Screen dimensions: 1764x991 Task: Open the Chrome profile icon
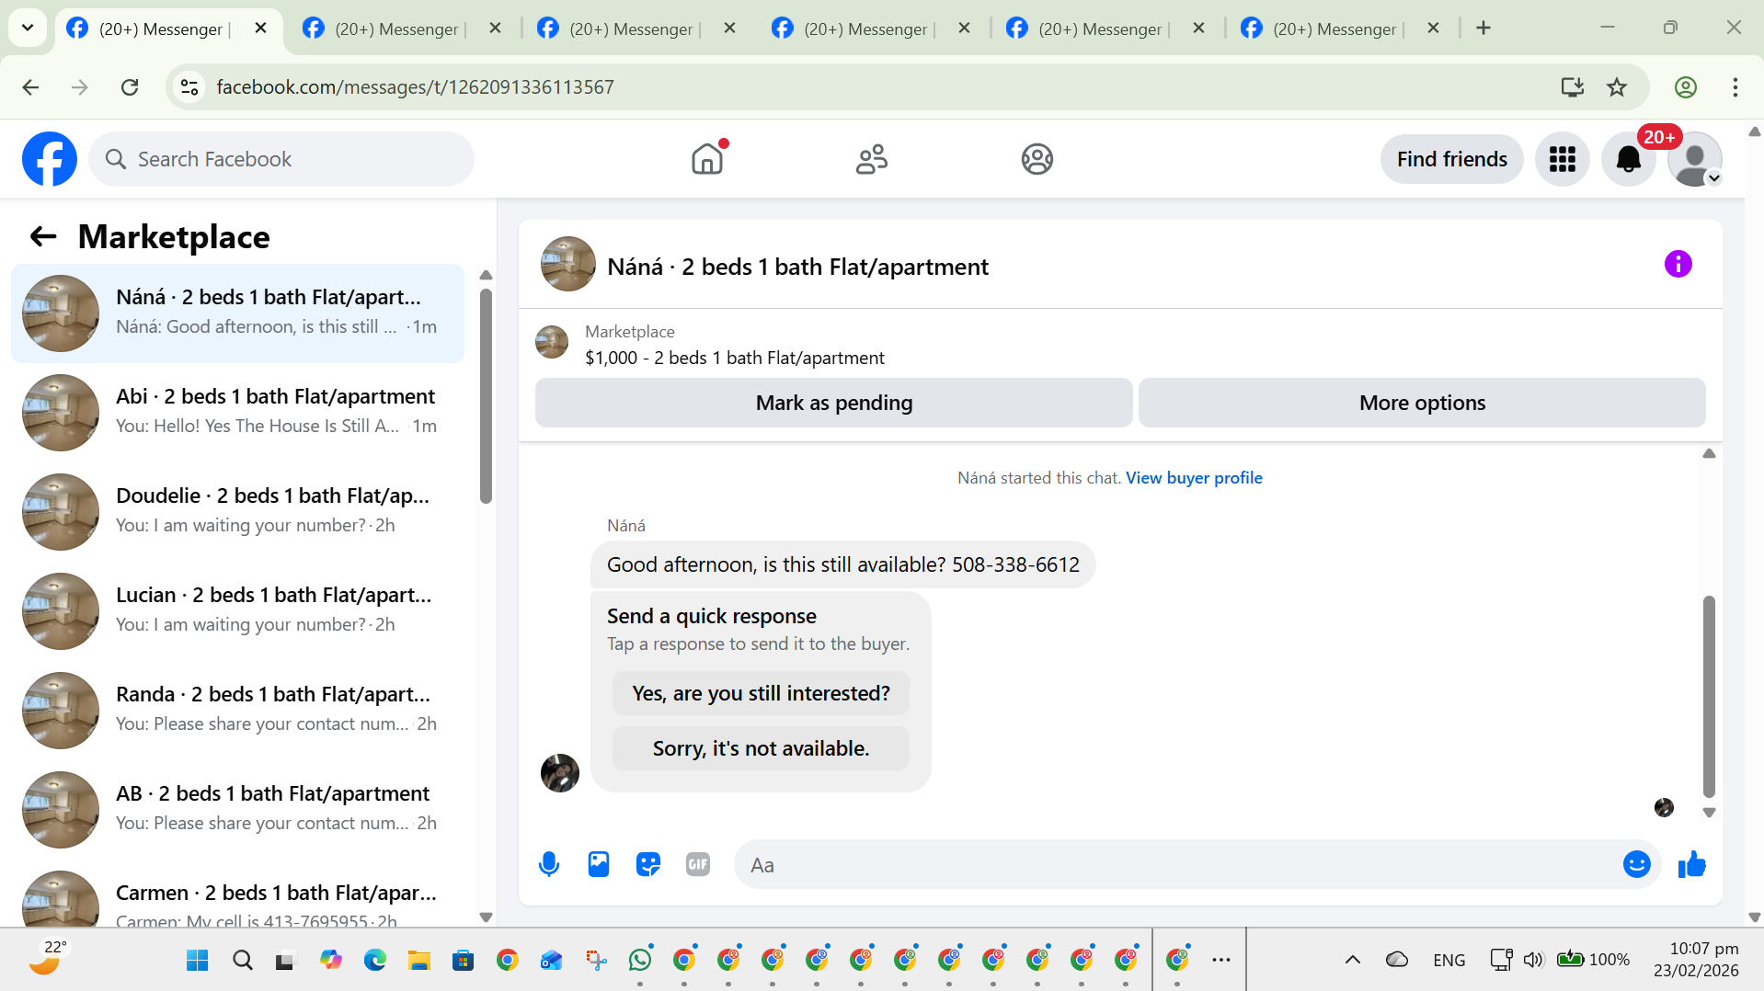click(1685, 87)
